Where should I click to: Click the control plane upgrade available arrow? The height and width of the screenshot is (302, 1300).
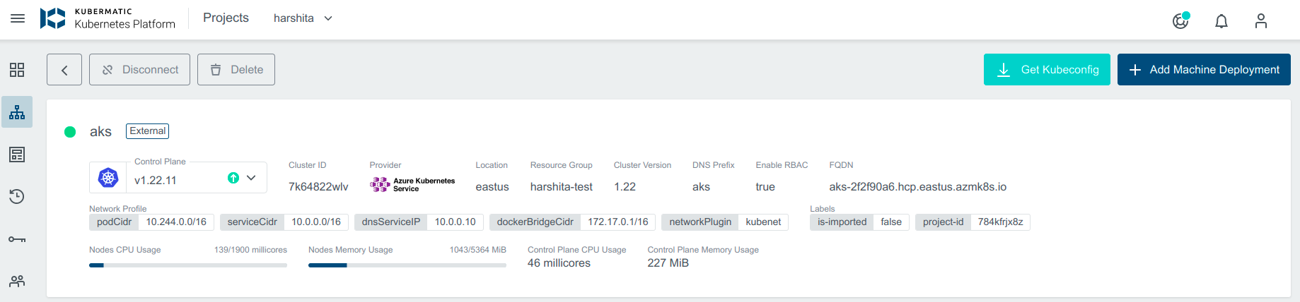[x=233, y=178]
